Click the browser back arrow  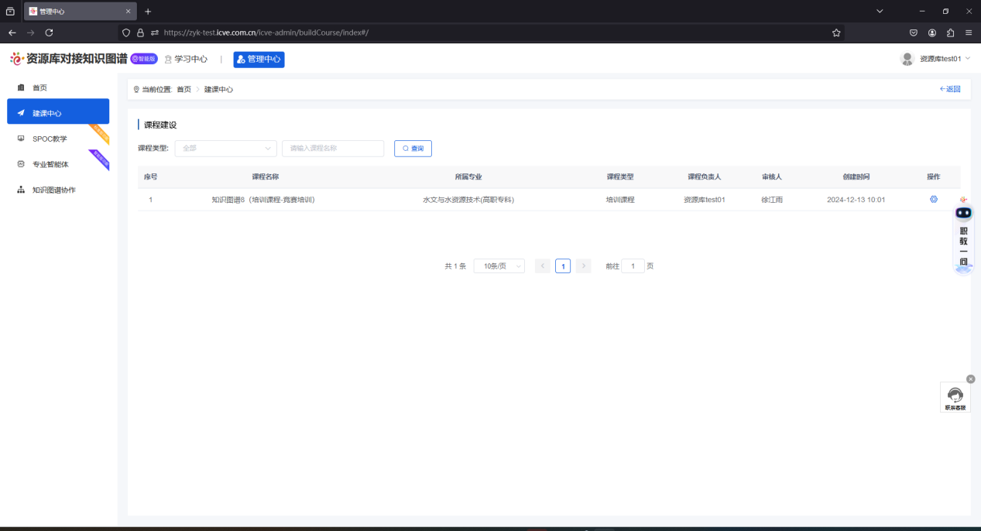coord(12,33)
